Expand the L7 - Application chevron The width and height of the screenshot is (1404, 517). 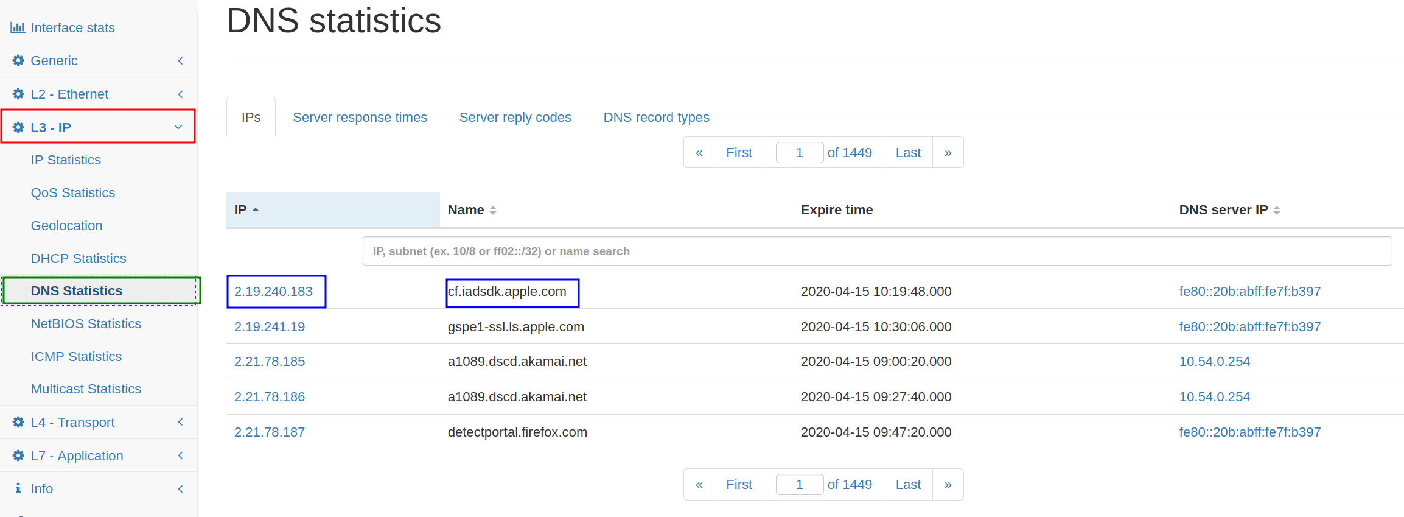180,455
